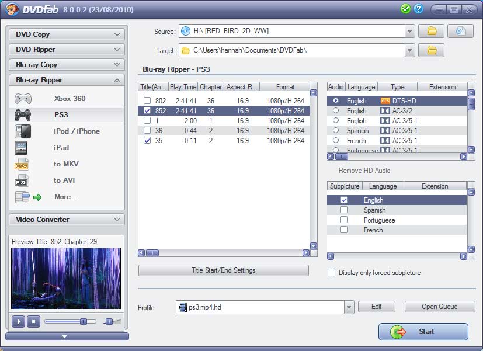Open the Source drive dropdown
This screenshot has height=351, width=483.
click(x=409, y=31)
